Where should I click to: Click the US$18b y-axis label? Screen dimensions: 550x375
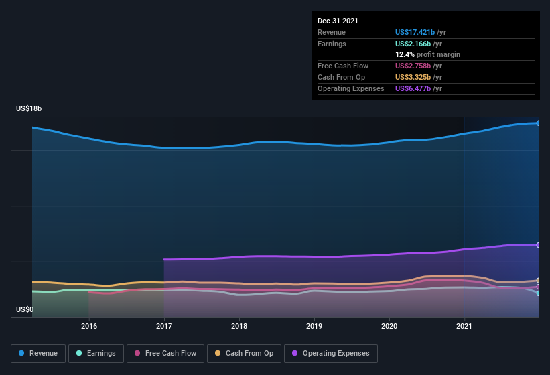pos(29,108)
